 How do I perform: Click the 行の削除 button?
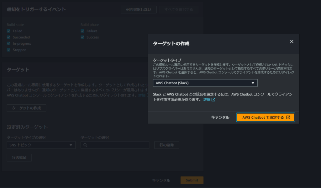[x=166, y=145]
